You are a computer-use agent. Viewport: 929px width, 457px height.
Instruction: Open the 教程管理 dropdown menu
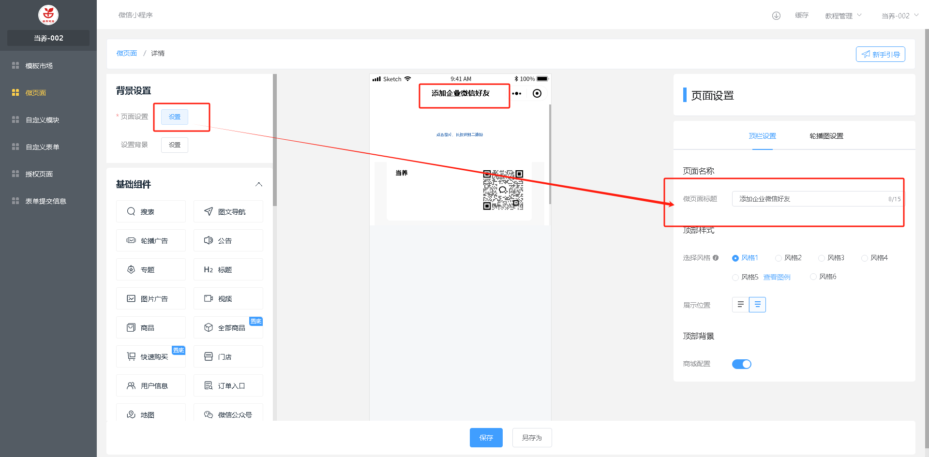pyautogui.click(x=843, y=15)
